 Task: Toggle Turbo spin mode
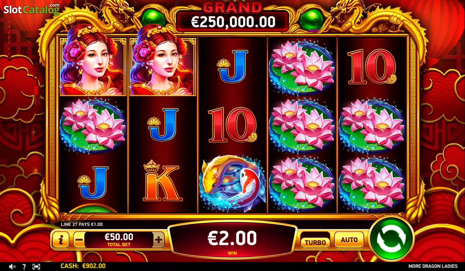pyautogui.click(x=315, y=242)
